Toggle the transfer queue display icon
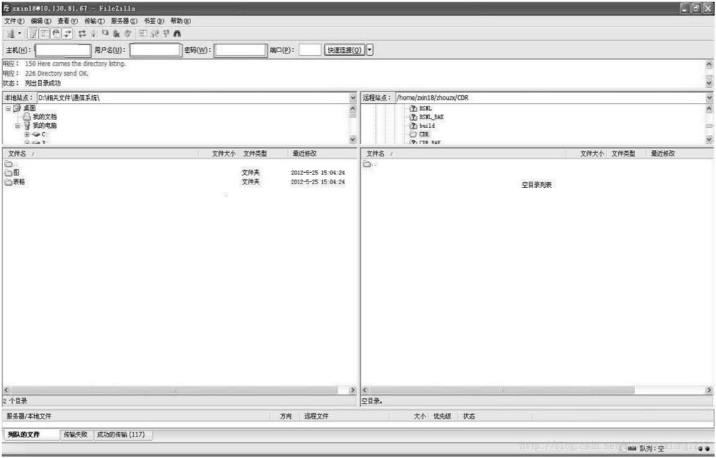716x458 pixels. coord(67,34)
